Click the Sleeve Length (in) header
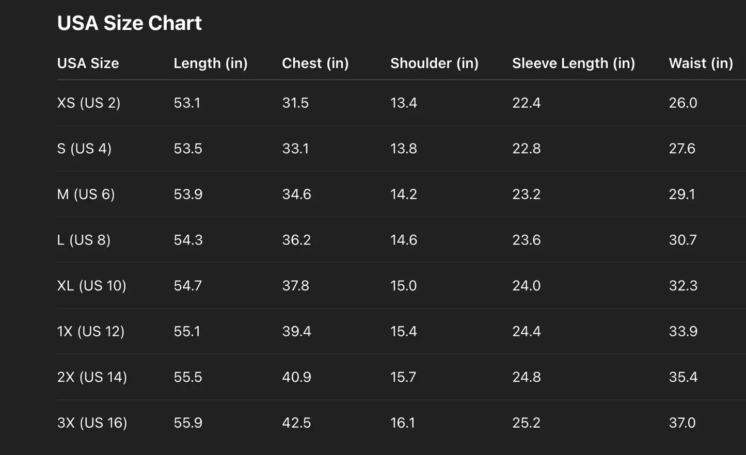Screen dimensions: 746x455 pos(573,63)
